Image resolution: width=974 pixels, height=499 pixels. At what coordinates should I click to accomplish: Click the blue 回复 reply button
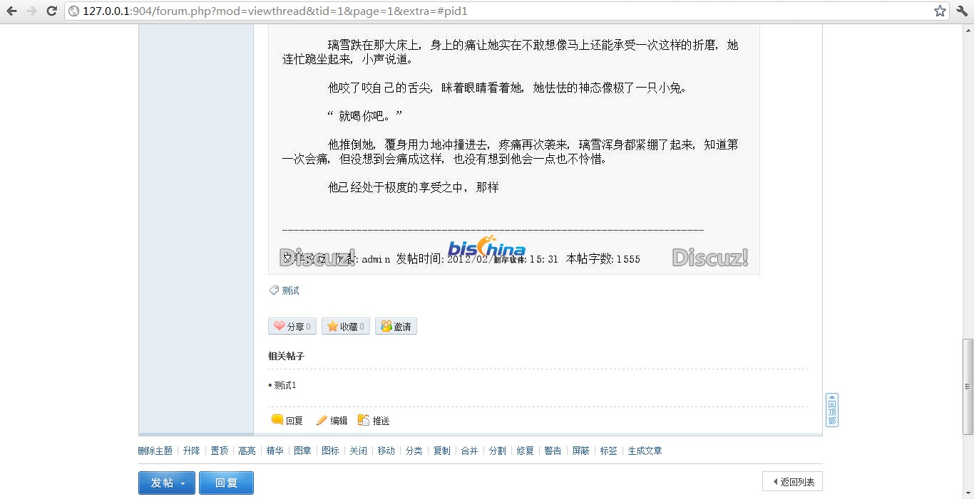click(x=226, y=483)
